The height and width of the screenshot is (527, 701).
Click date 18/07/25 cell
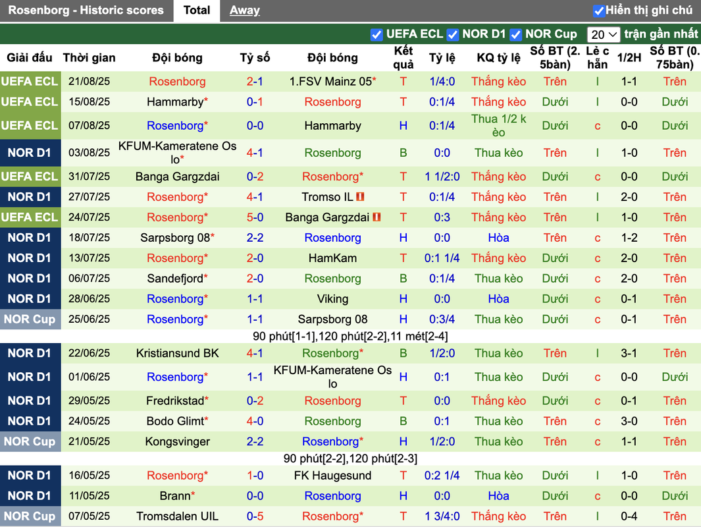click(89, 238)
